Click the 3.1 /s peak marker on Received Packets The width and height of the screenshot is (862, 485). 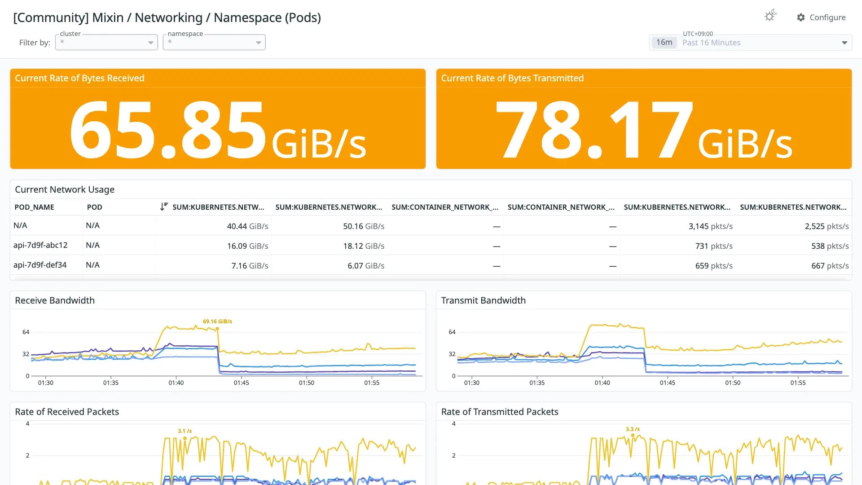point(185,438)
